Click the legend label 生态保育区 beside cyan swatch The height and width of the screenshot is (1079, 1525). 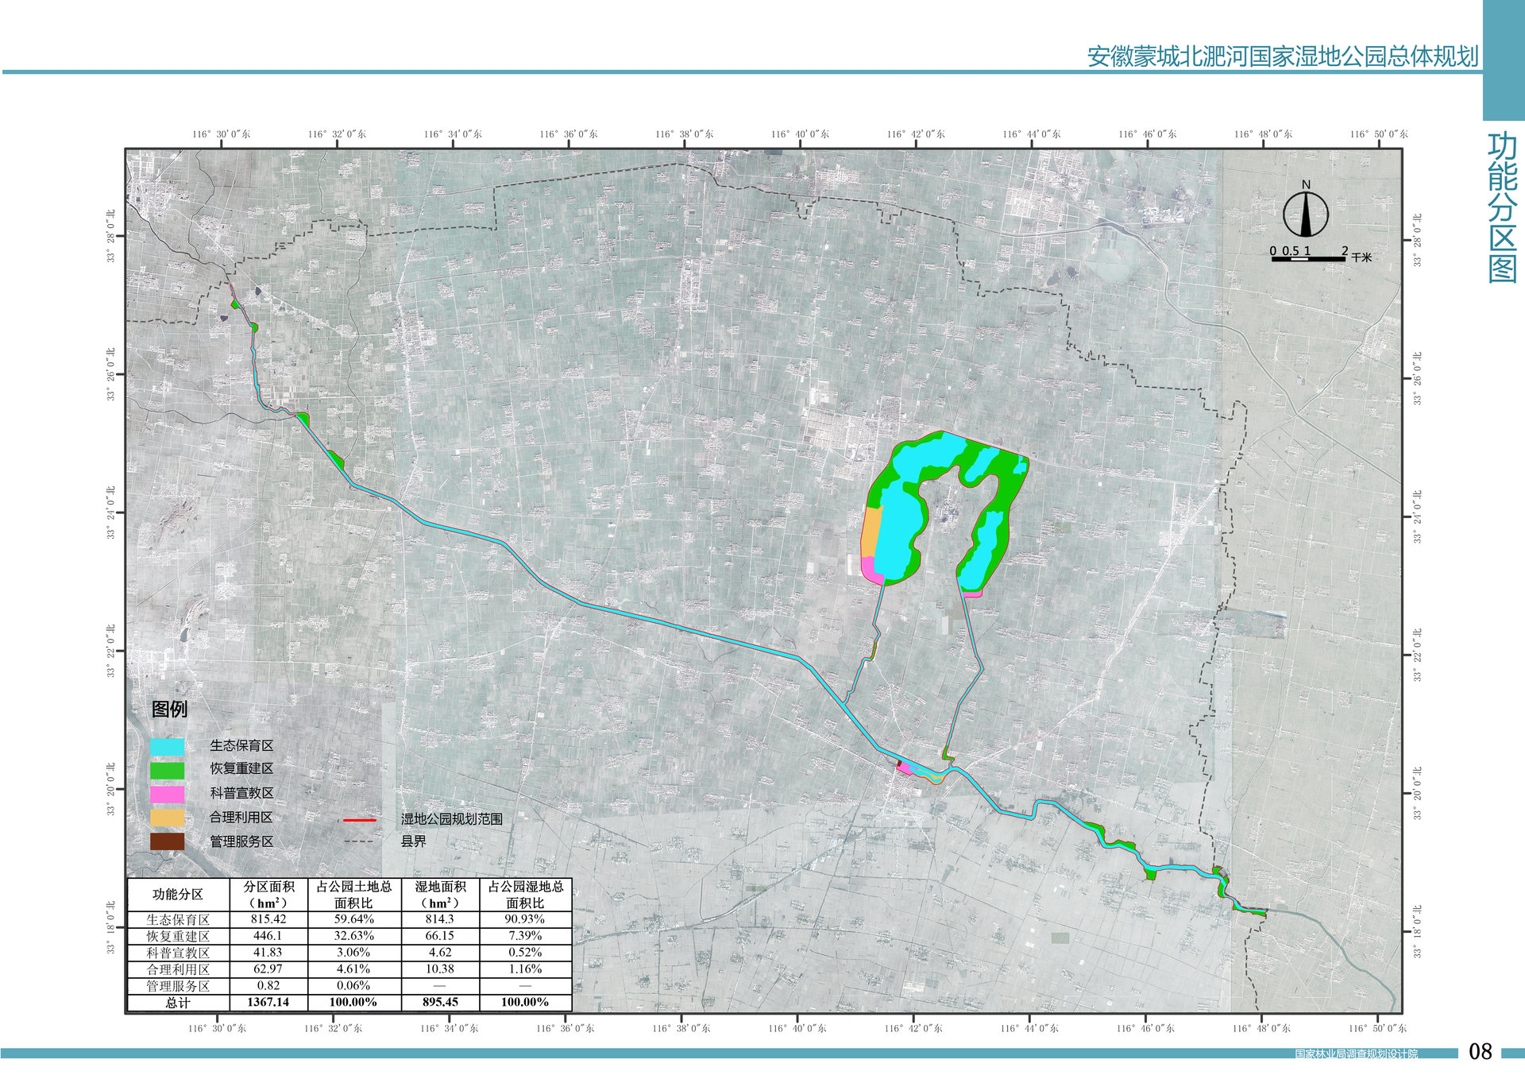[241, 745]
